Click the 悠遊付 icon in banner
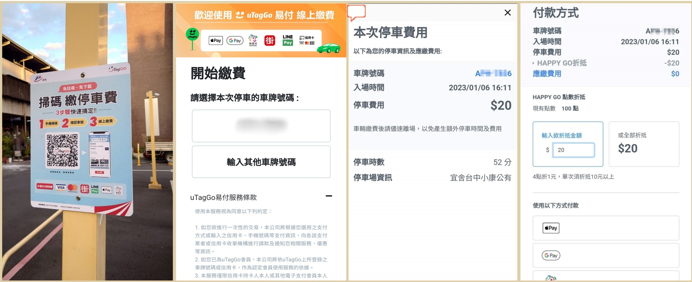The width and height of the screenshot is (692, 282). pos(253,40)
